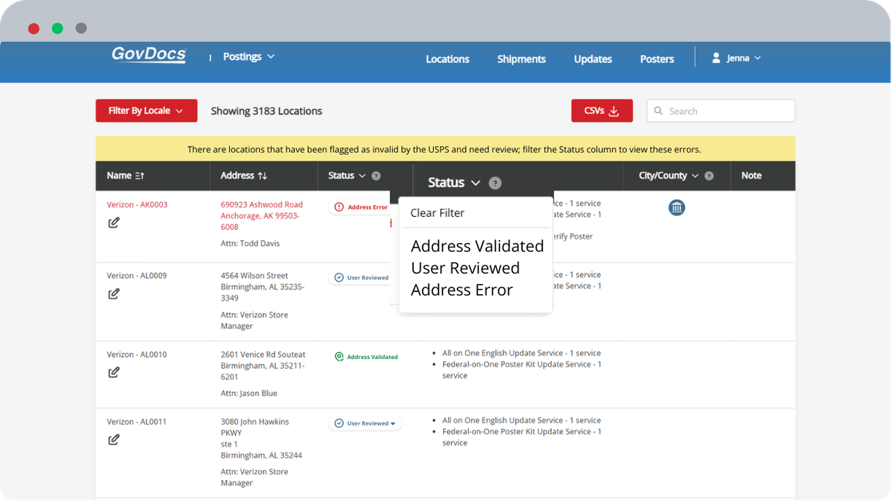Choose Clear Filter in the Status menu
This screenshot has height=502, width=892.
[x=437, y=213]
